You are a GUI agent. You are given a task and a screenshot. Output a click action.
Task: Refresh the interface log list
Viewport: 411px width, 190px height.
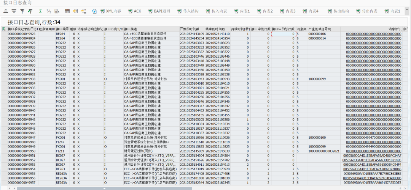point(94,11)
